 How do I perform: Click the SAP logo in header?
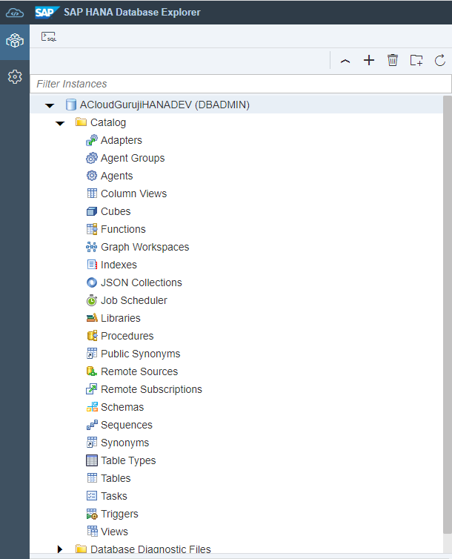47,12
